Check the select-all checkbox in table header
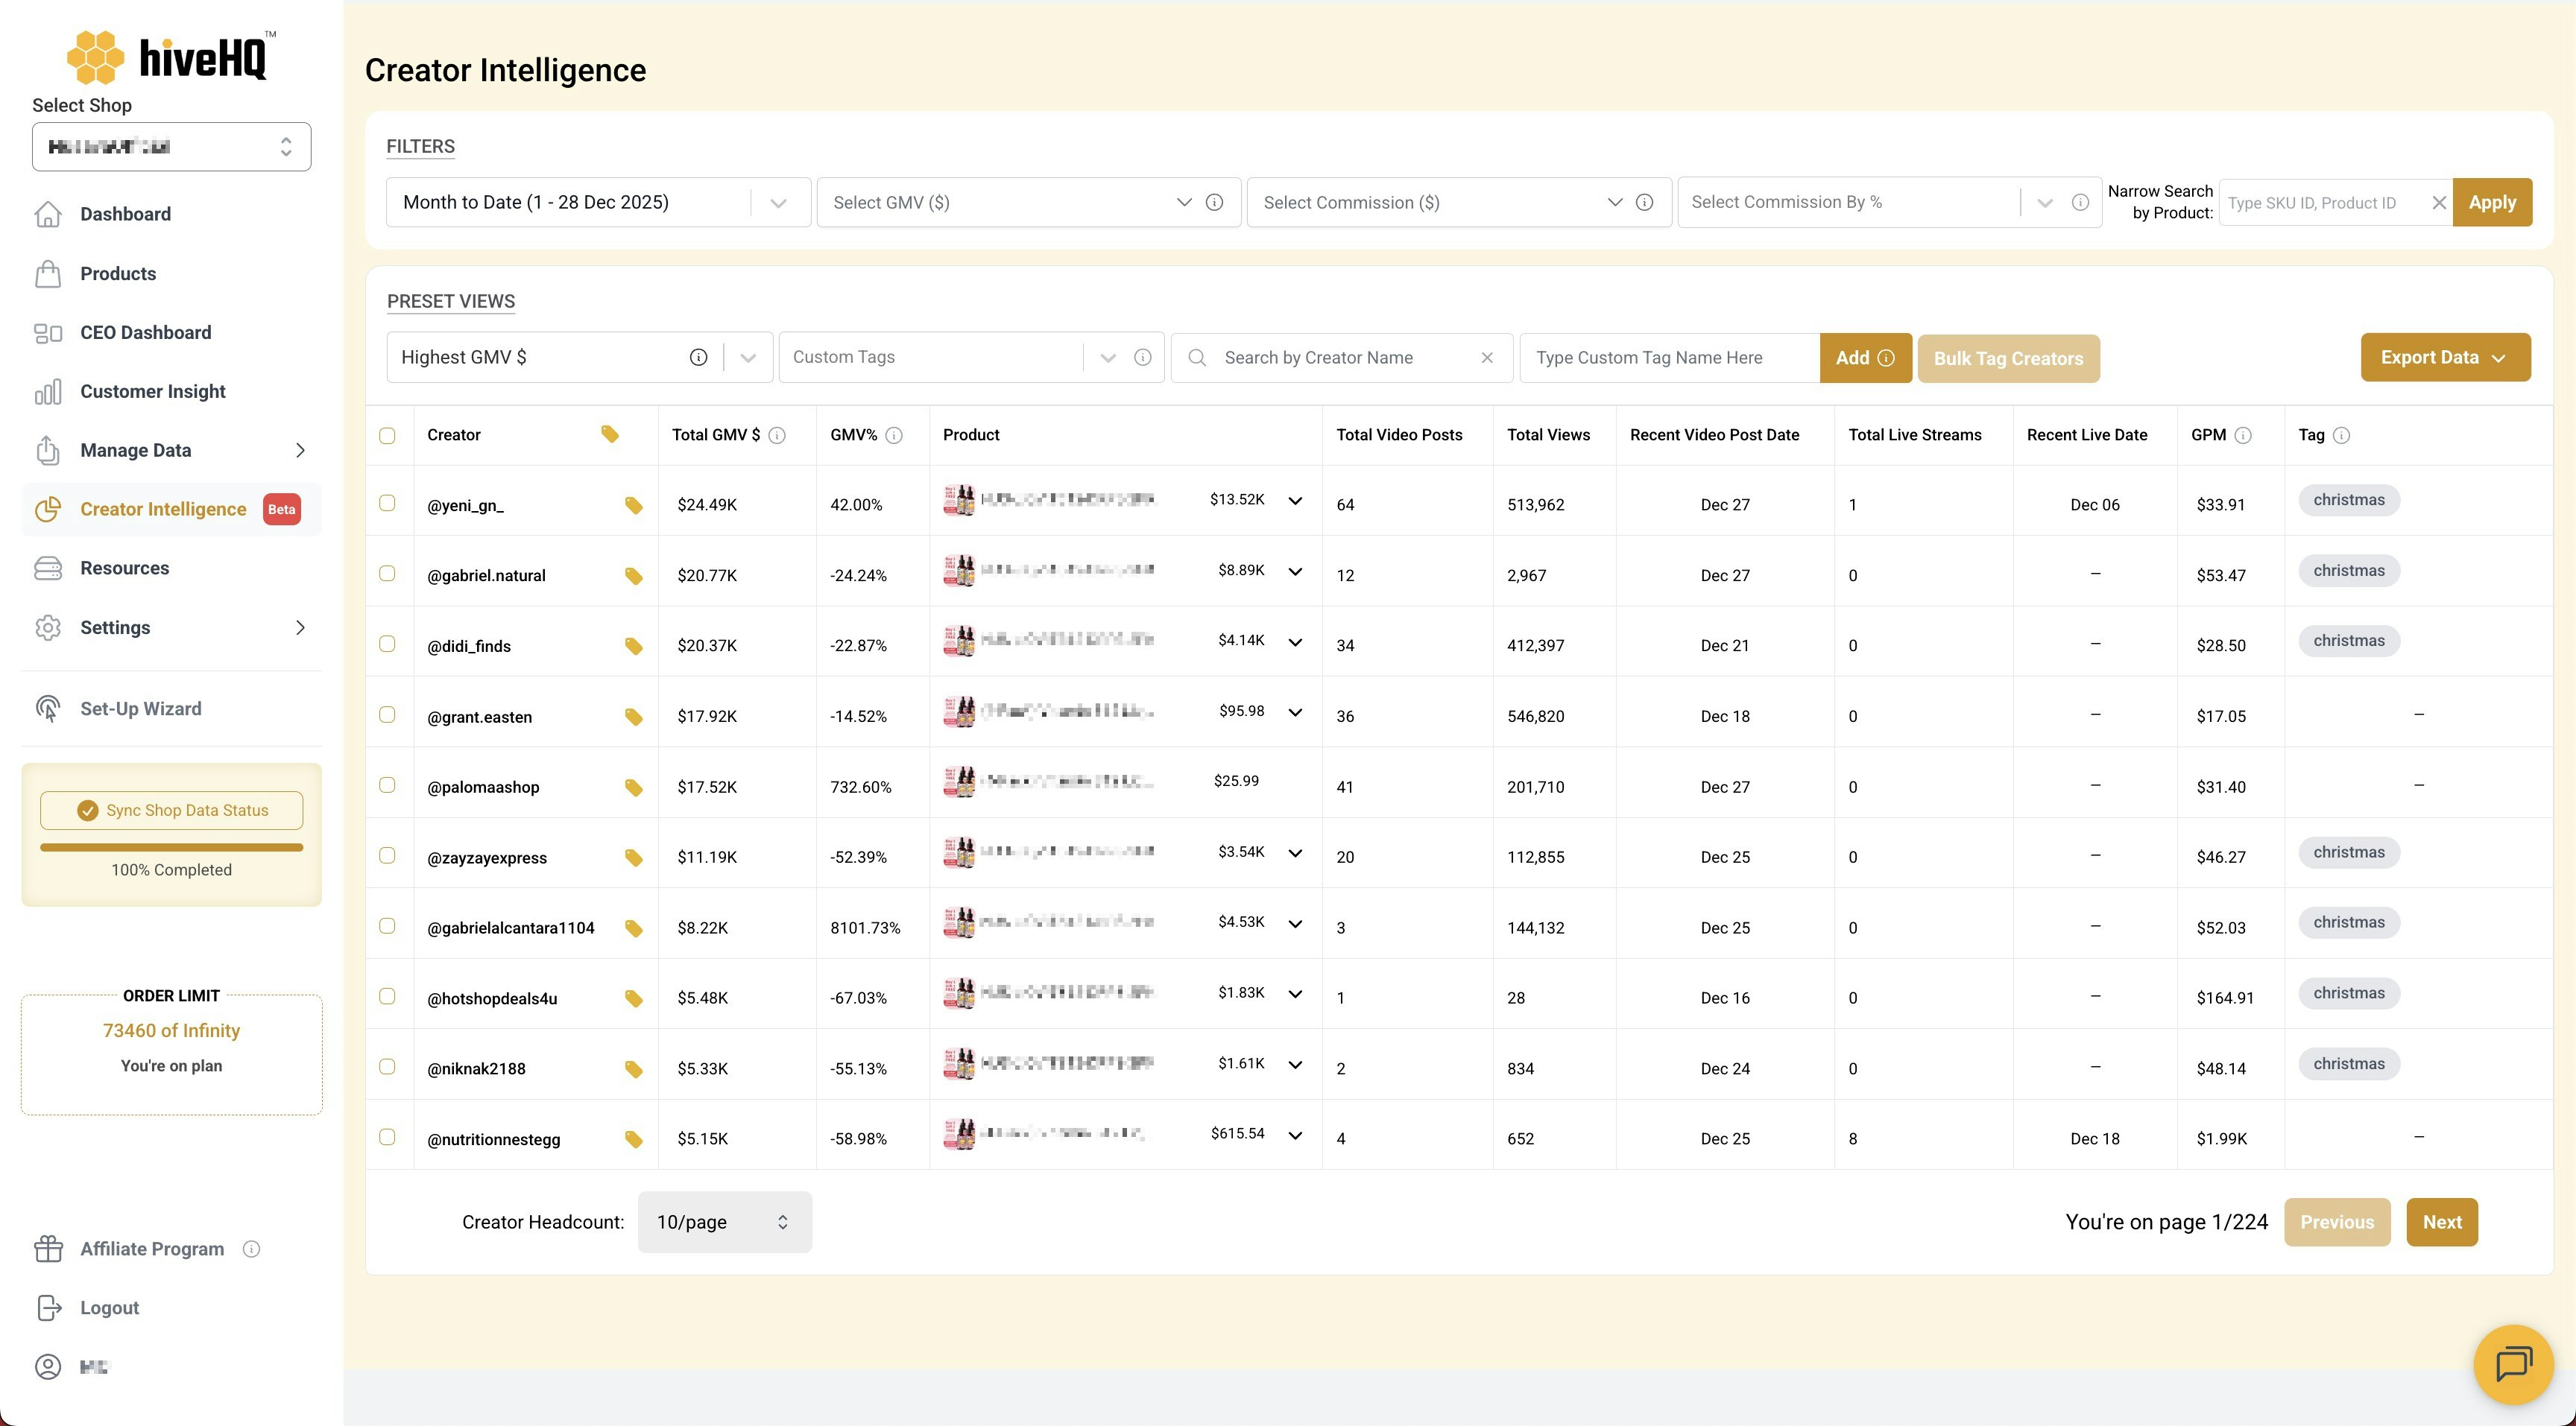2576x1426 pixels. coord(387,436)
